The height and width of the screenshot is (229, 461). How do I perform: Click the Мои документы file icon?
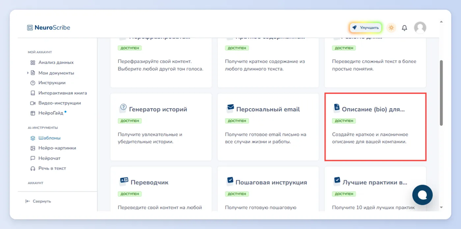click(33, 73)
